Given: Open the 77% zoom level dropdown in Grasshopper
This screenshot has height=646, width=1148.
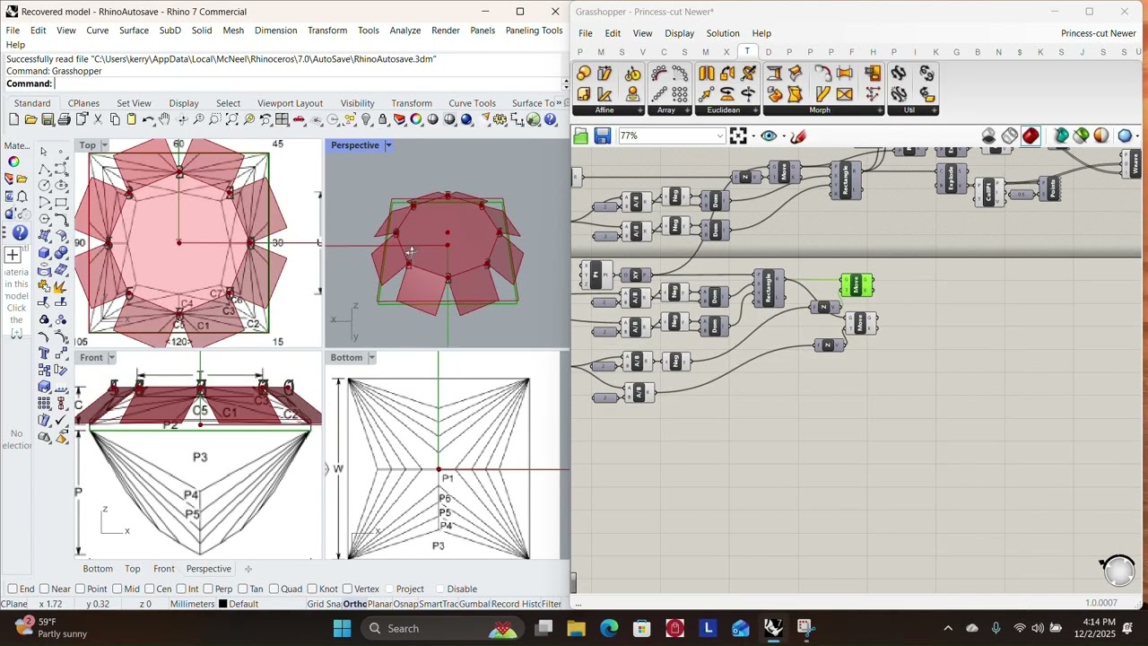Looking at the screenshot, I should [x=719, y=136].
